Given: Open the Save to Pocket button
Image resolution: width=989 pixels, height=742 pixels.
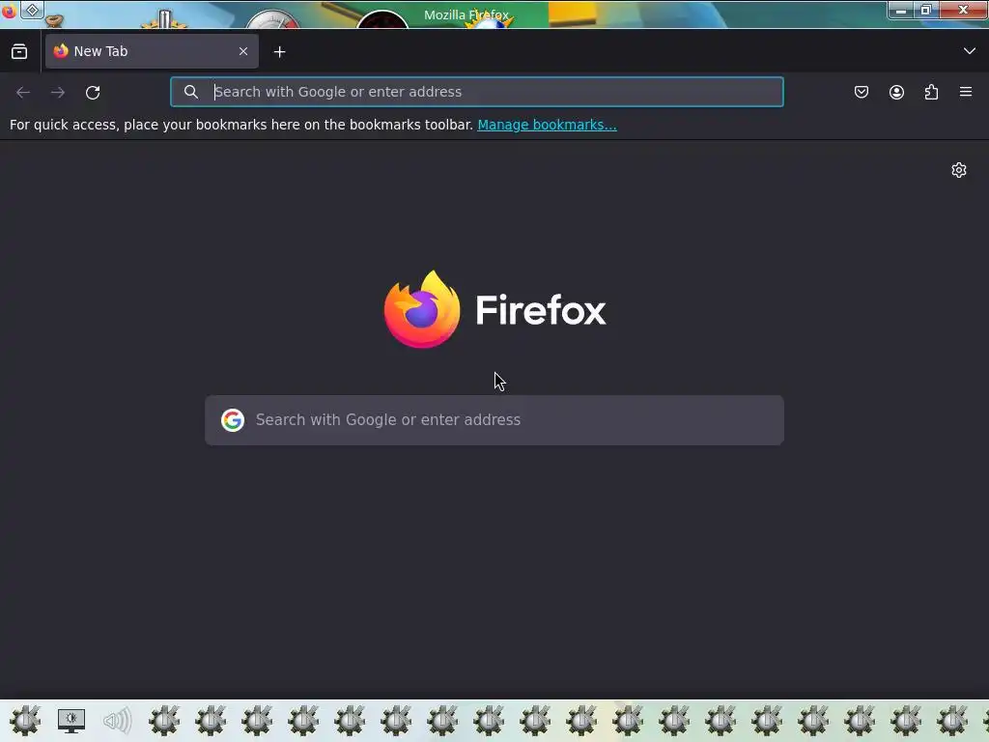Looking at the screenshot, I should click(861, 92).
